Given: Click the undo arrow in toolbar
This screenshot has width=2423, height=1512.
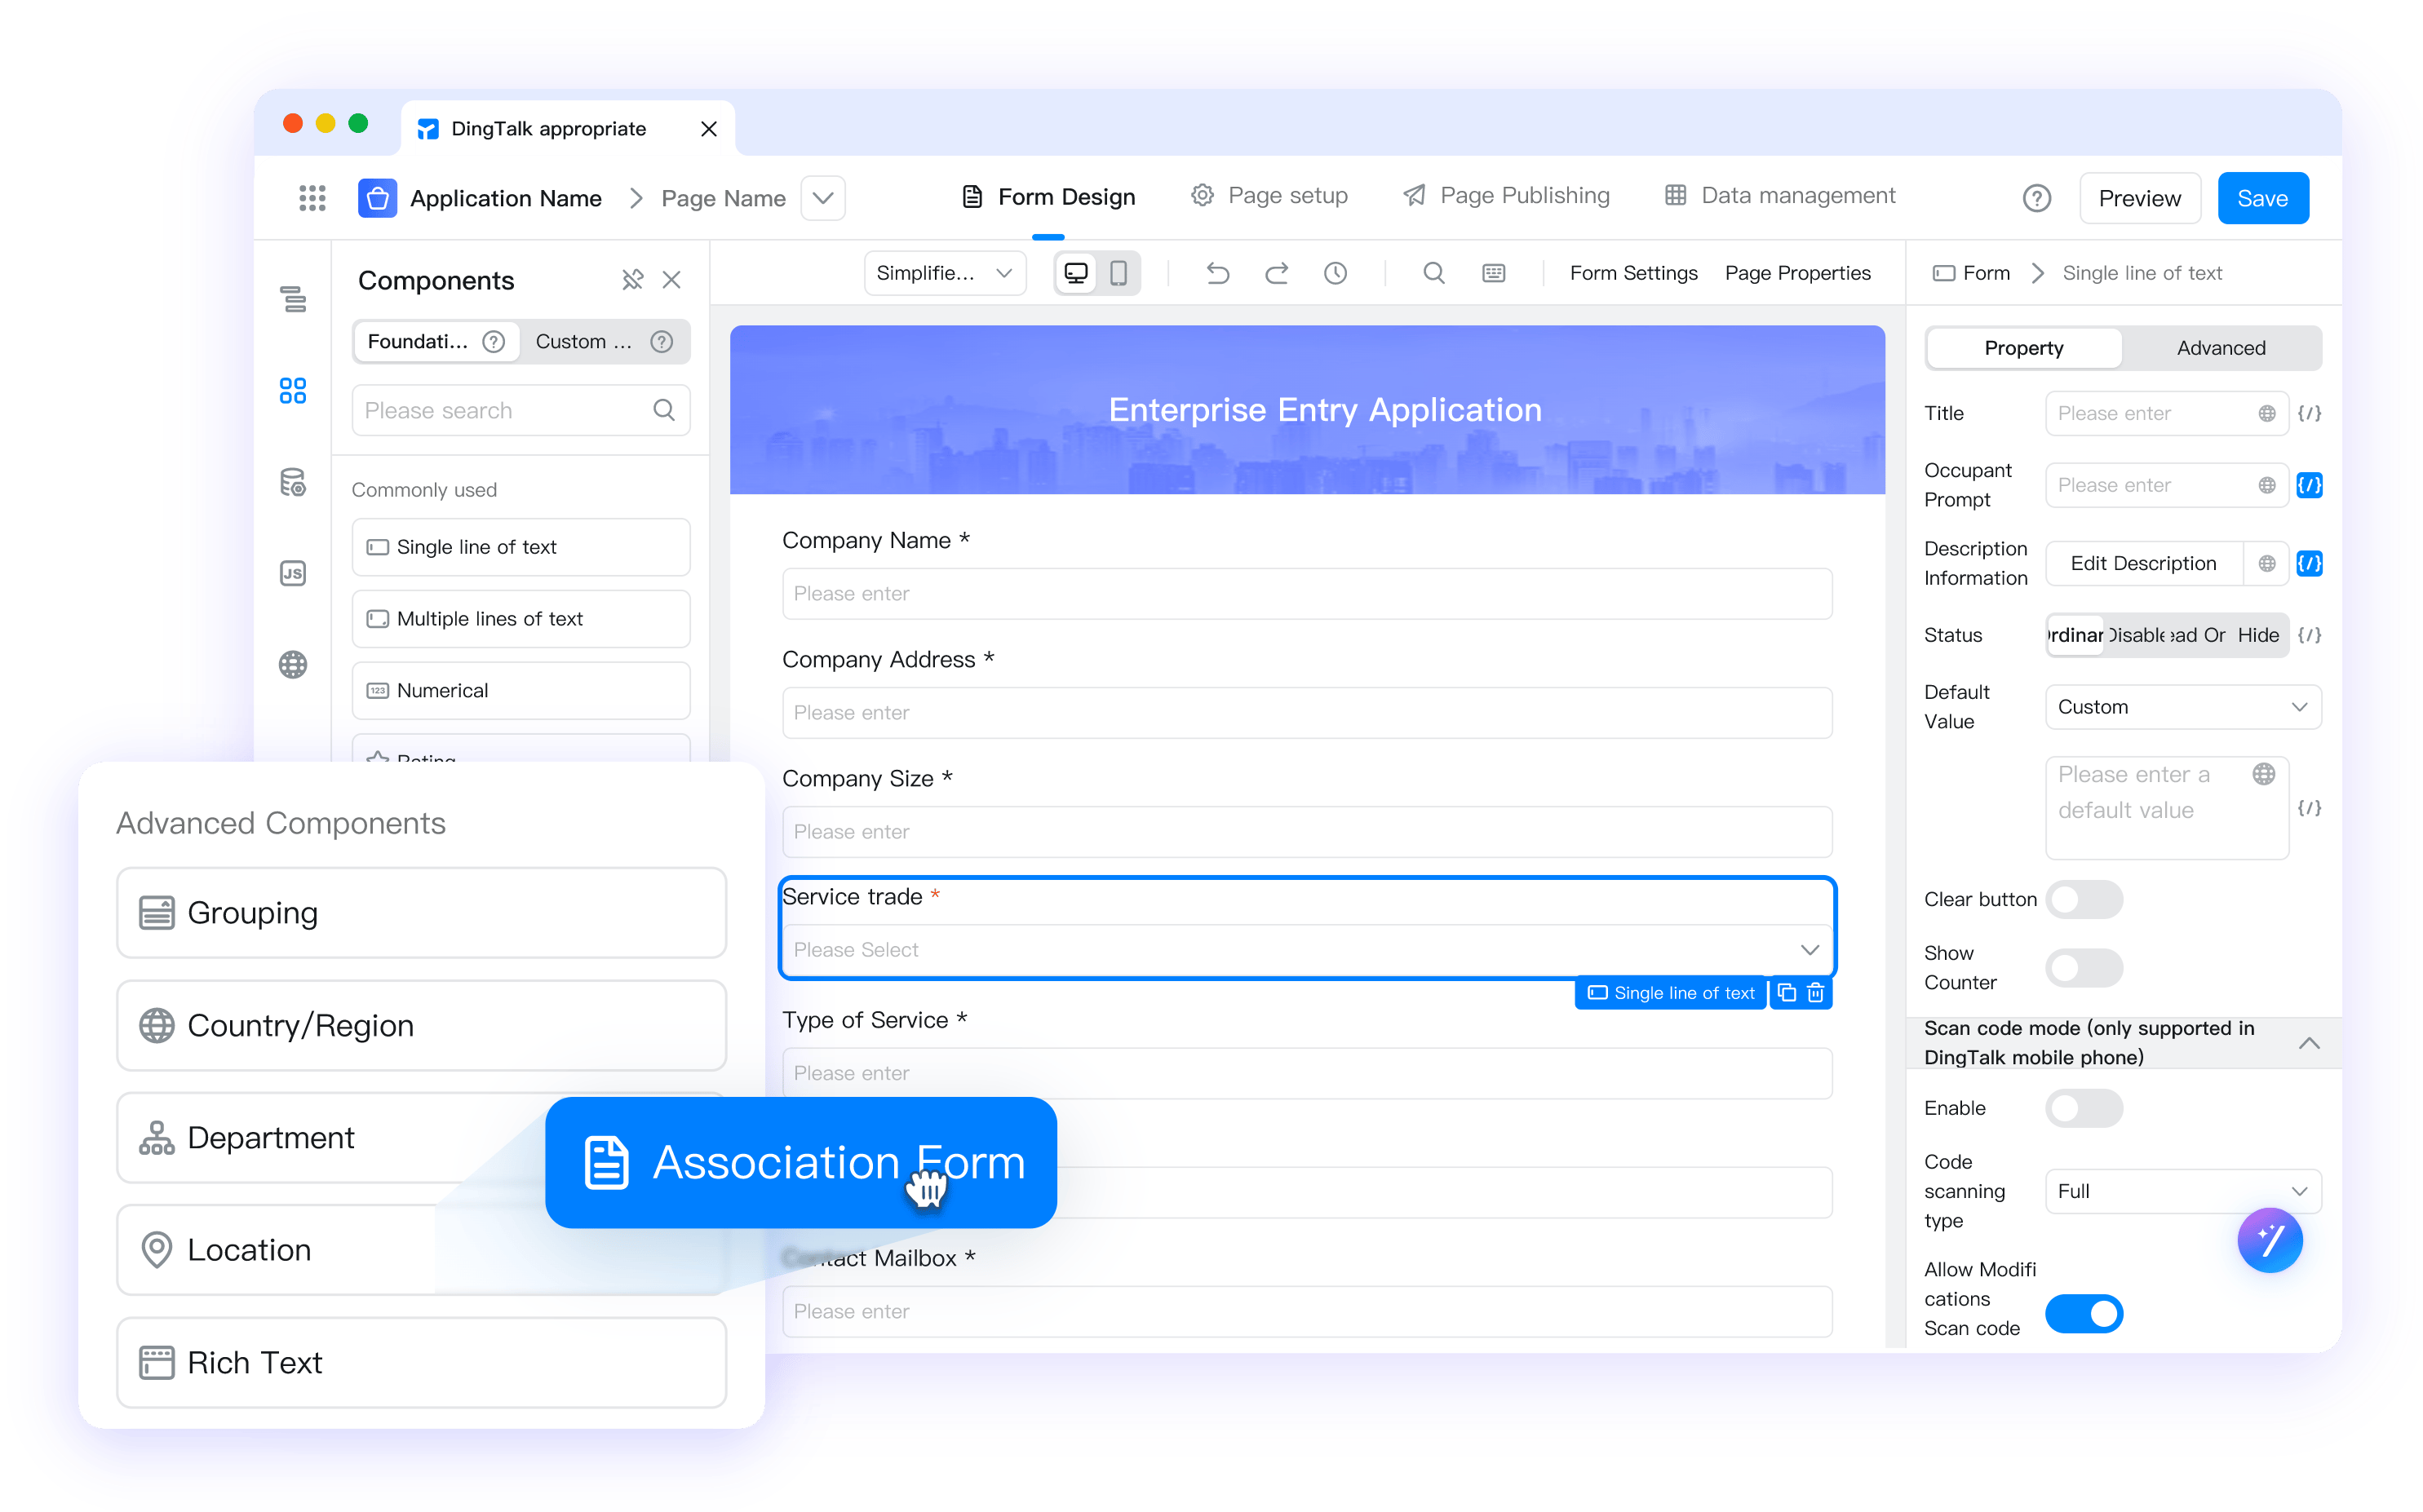Looking at the screenshot, I should click(1217, 273).
